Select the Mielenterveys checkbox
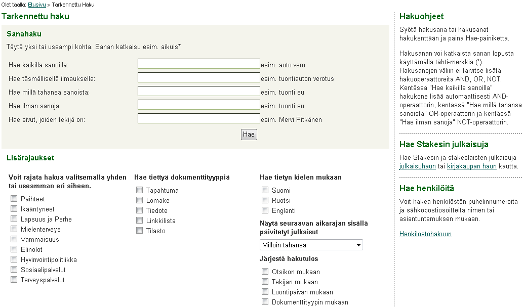 14,229
